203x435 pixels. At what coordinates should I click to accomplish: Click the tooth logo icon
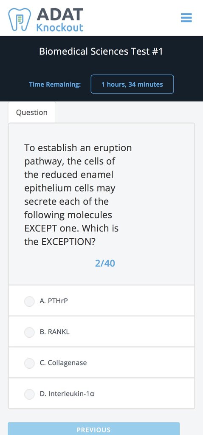click(x=20, y=19)
